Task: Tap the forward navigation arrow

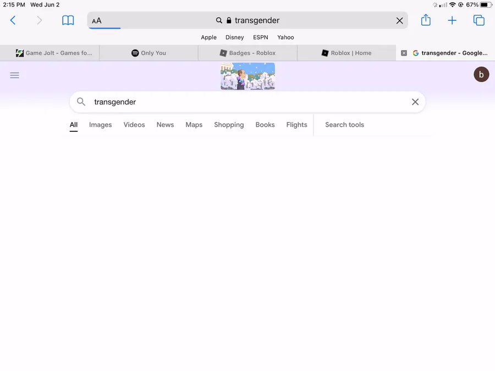Action: 39,20
